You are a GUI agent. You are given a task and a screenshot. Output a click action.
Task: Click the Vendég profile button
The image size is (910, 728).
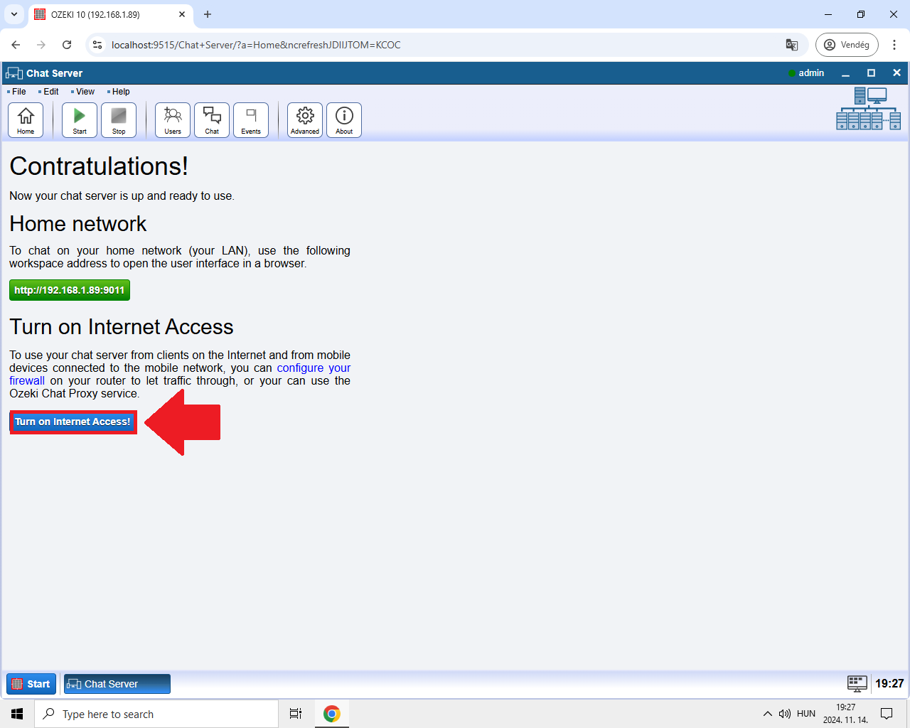coord(847,45)
